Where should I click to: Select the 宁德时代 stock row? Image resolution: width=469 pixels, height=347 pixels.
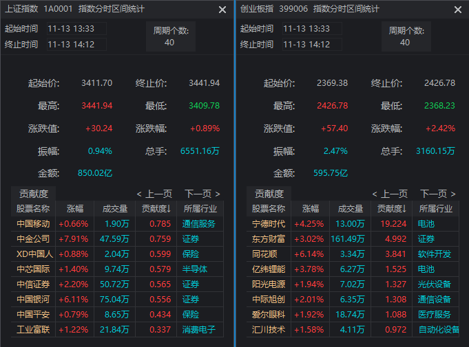click(269, 223)
